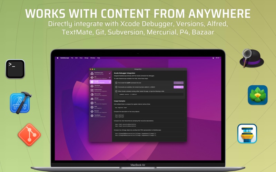276x172 pixels.
Task: Open the Kaleidoscope app menu
Action: click(x=65, y=58)
